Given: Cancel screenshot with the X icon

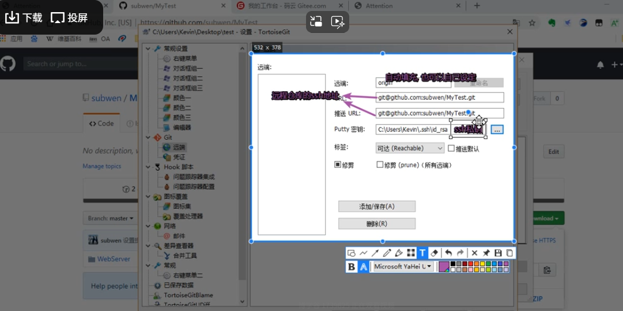Looking at the screenshot, I should 474,253.
